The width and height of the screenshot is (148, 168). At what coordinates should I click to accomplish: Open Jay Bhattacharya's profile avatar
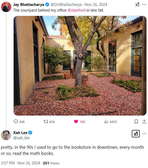(6, 7)
